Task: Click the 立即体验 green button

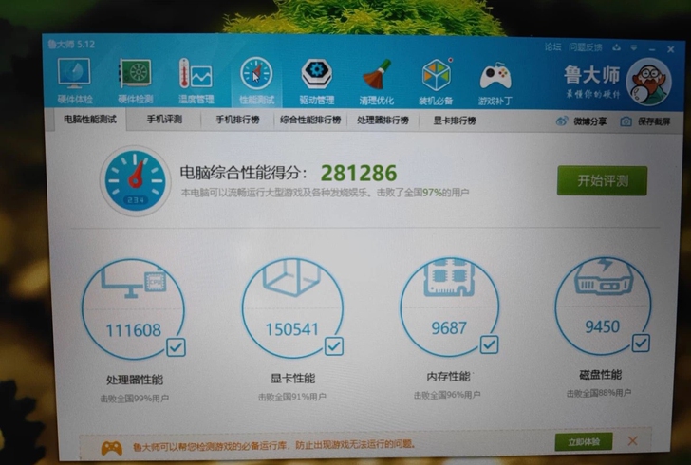Action: [584, 441]
